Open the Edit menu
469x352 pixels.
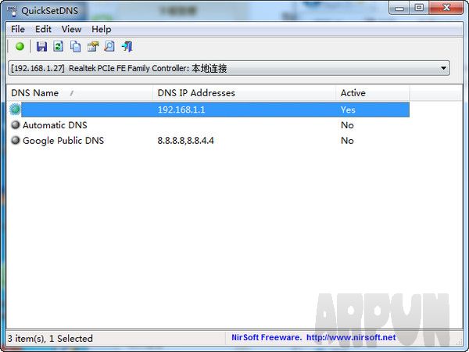[43, 30]
